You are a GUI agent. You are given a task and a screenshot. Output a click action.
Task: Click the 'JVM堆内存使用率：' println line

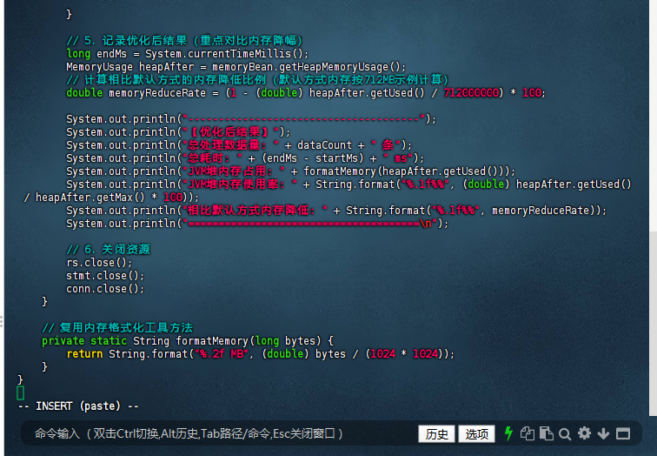348,184
